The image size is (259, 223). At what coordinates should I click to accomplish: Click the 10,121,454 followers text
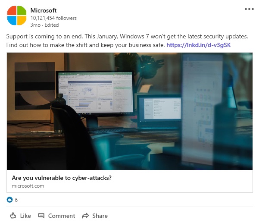coord(53,18)
